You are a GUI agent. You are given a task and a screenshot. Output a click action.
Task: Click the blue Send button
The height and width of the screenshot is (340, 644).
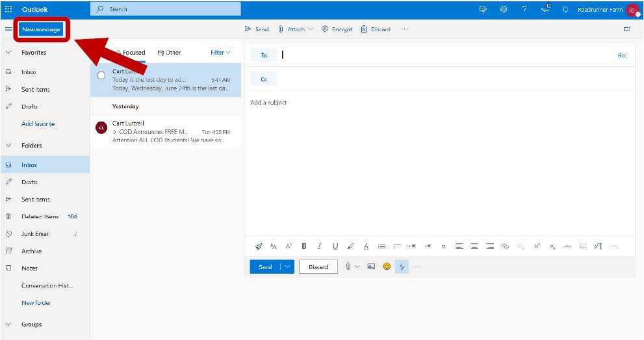pyautogui.click(x=265, y=267)
